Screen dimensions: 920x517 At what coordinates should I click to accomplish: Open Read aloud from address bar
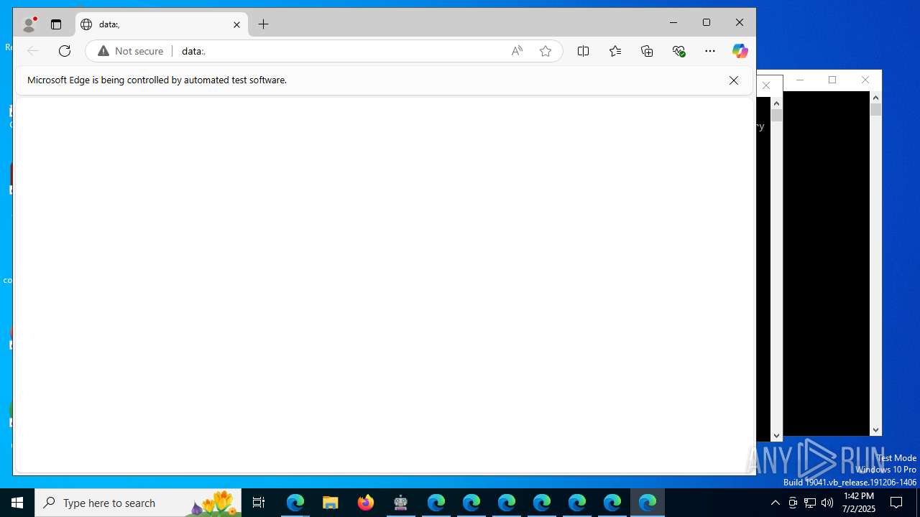[517, 51]
